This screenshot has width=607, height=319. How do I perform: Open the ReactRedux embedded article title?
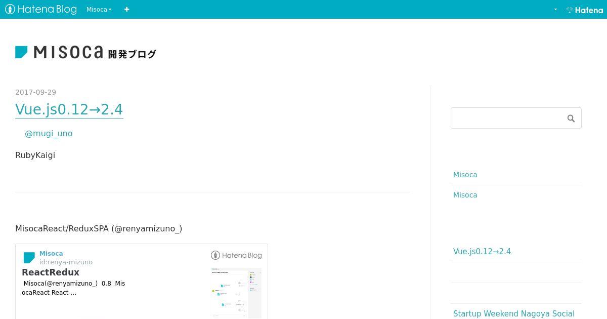click(x=51, y=272)
